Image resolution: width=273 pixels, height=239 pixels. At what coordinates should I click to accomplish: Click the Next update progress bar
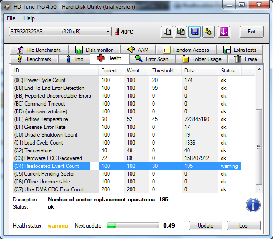pos(133,226)
